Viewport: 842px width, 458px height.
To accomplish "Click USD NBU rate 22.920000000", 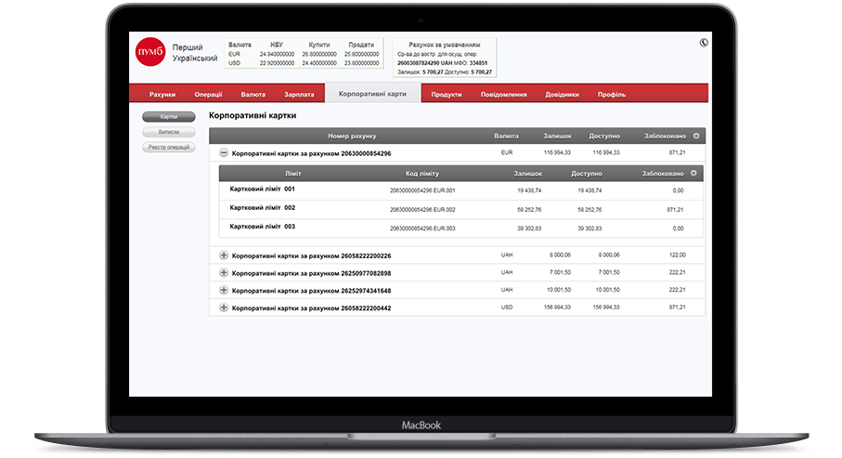I will [x=277, y=63].
